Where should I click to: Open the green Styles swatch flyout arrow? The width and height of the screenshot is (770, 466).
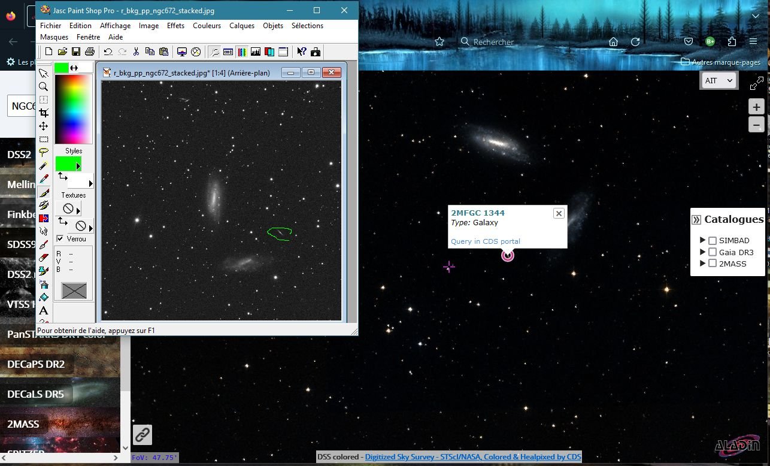click(x=78, y=166)
